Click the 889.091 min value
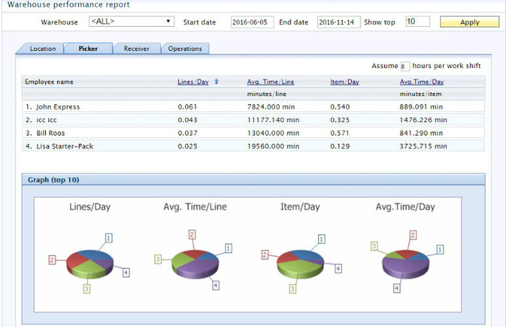509x327 pixels. (x=421, y=107)
